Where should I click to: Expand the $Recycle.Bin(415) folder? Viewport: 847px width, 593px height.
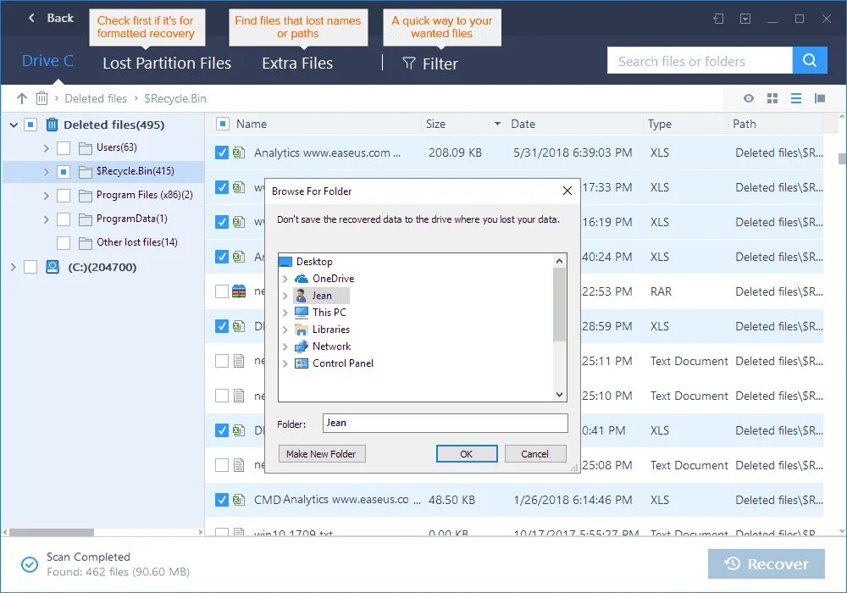point(46,172)
